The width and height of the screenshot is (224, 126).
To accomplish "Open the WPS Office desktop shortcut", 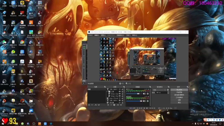I will tap(22, 14).
